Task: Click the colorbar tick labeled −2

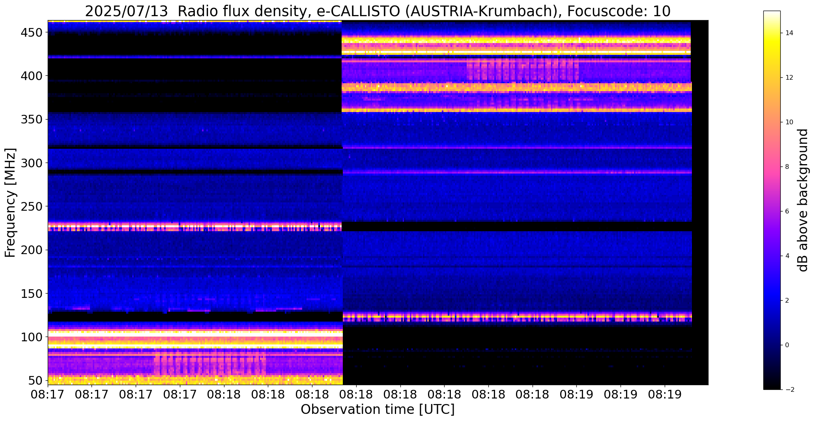Action: (x=789, y=390)
